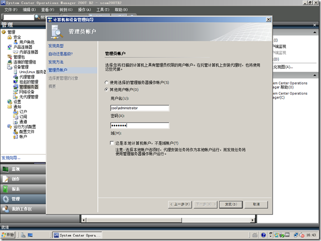
Task: Click the show desktop quick launch icon
Action: pyautogui.click(x=30, y=235)
